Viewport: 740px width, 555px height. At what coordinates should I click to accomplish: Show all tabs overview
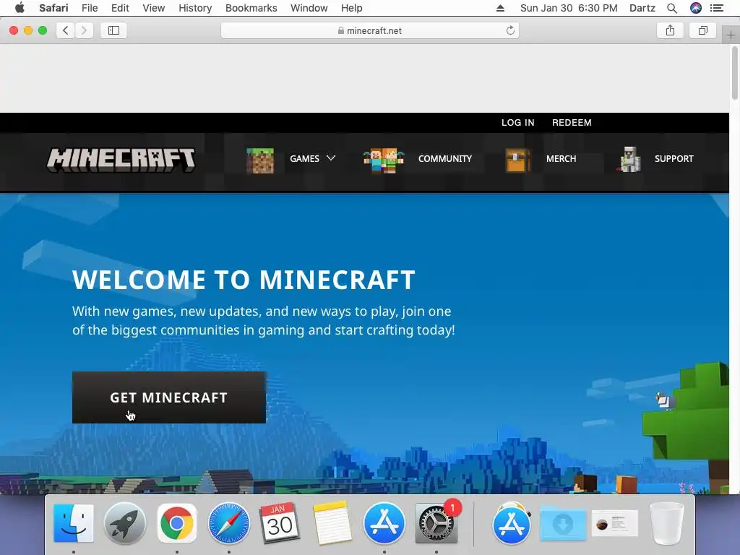(702, 30)
